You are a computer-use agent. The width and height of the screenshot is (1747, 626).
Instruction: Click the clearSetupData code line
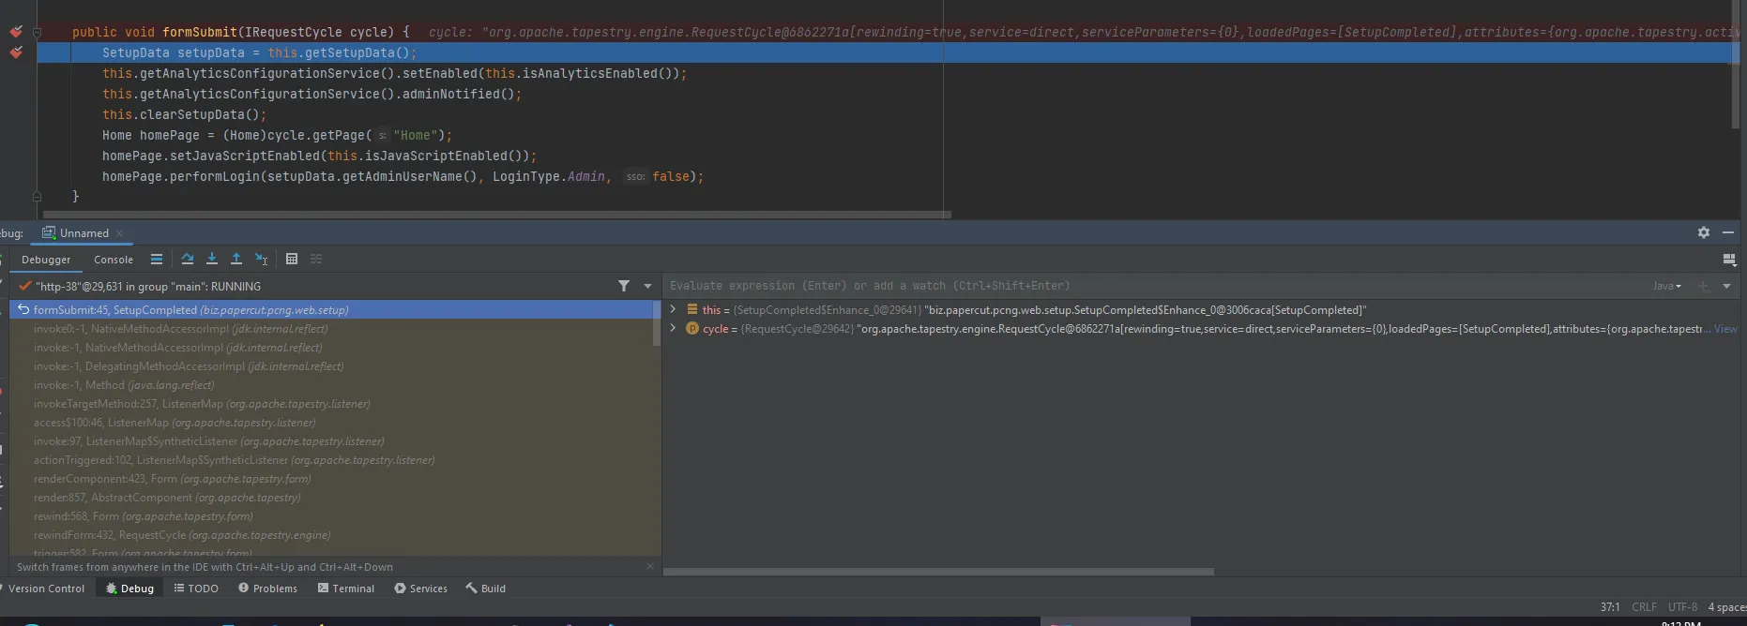(185, 114)
